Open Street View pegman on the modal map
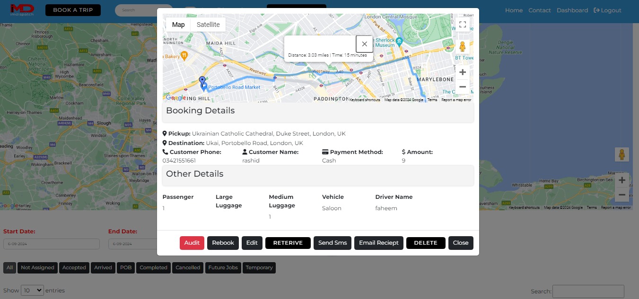The image size is (639, 299). coord(463,47)
